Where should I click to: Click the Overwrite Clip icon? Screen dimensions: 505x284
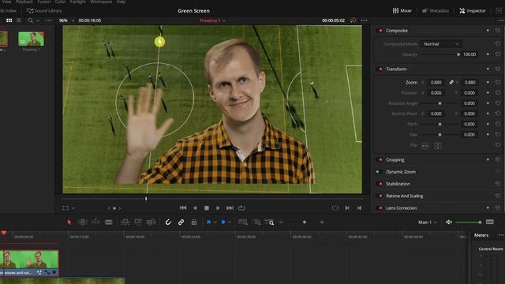[138, 222]
